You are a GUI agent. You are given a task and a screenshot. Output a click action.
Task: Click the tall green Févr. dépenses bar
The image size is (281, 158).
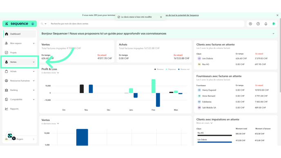click(154, 86)
